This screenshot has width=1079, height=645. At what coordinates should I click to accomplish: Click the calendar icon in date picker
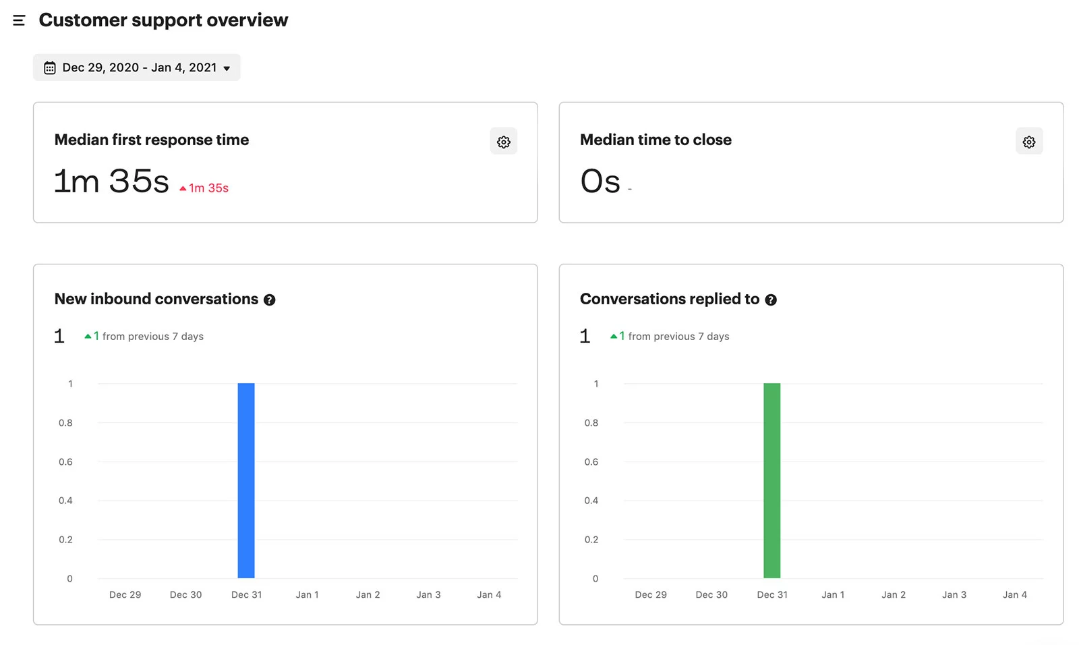pos(50,67)
